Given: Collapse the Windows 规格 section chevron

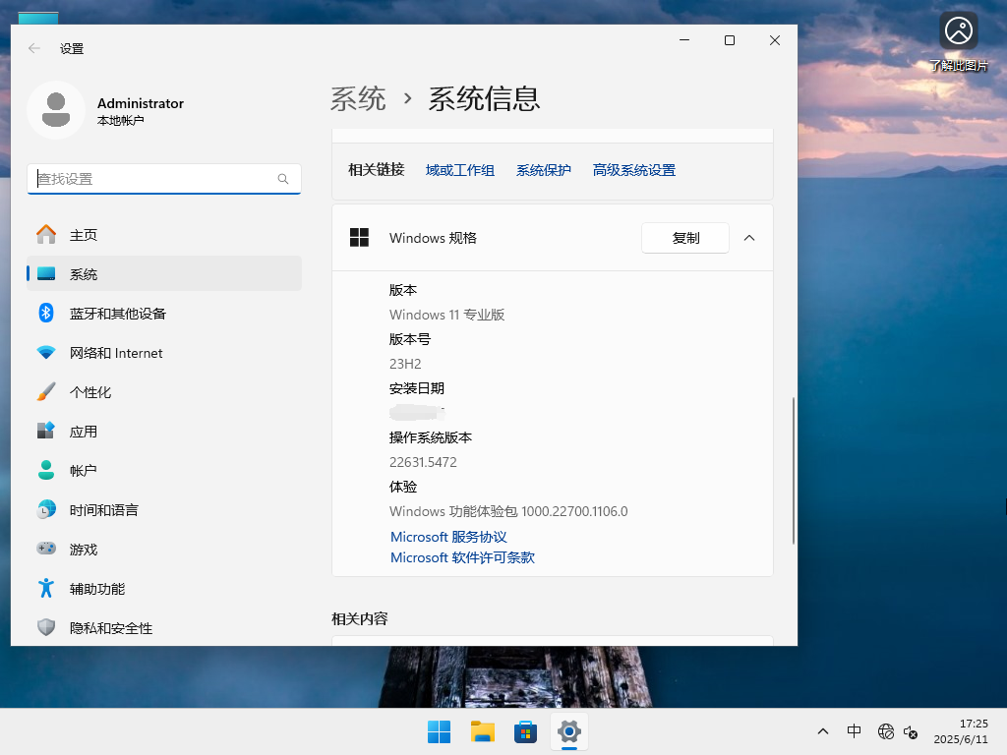Looking at the screenshot, I should 748,238.
